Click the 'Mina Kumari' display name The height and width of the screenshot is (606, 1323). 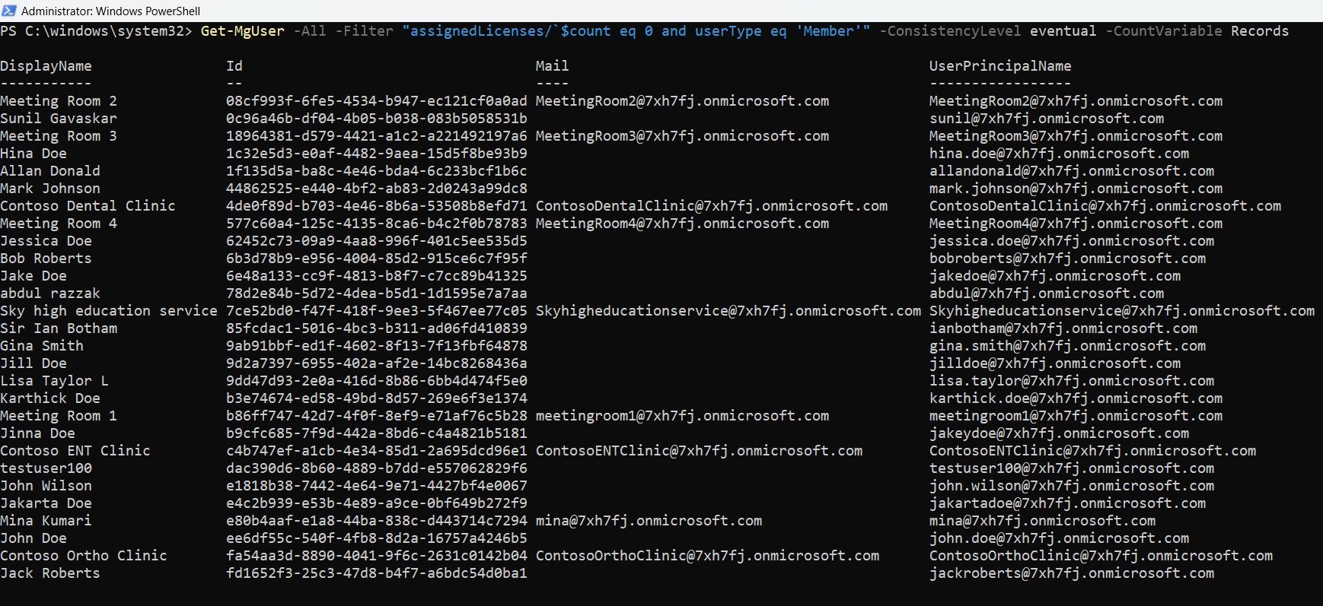[x=46, y=521]
